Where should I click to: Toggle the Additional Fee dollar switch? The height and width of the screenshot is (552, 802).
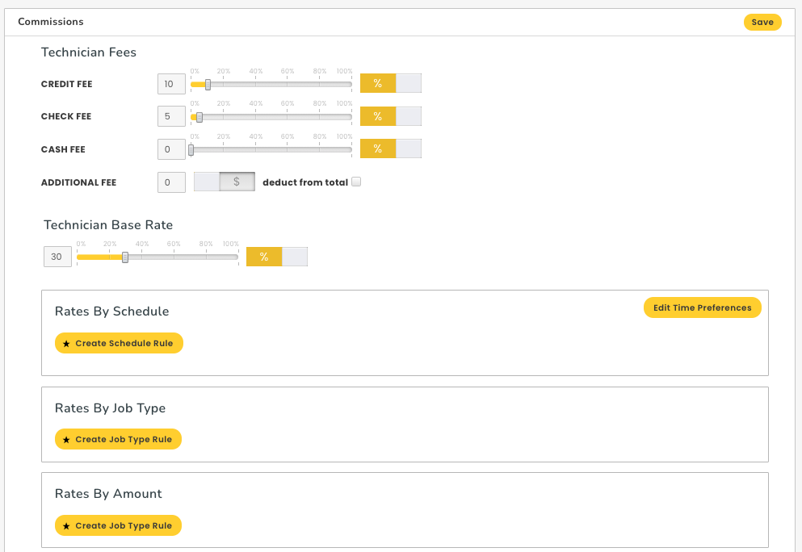tap(225, 182)
